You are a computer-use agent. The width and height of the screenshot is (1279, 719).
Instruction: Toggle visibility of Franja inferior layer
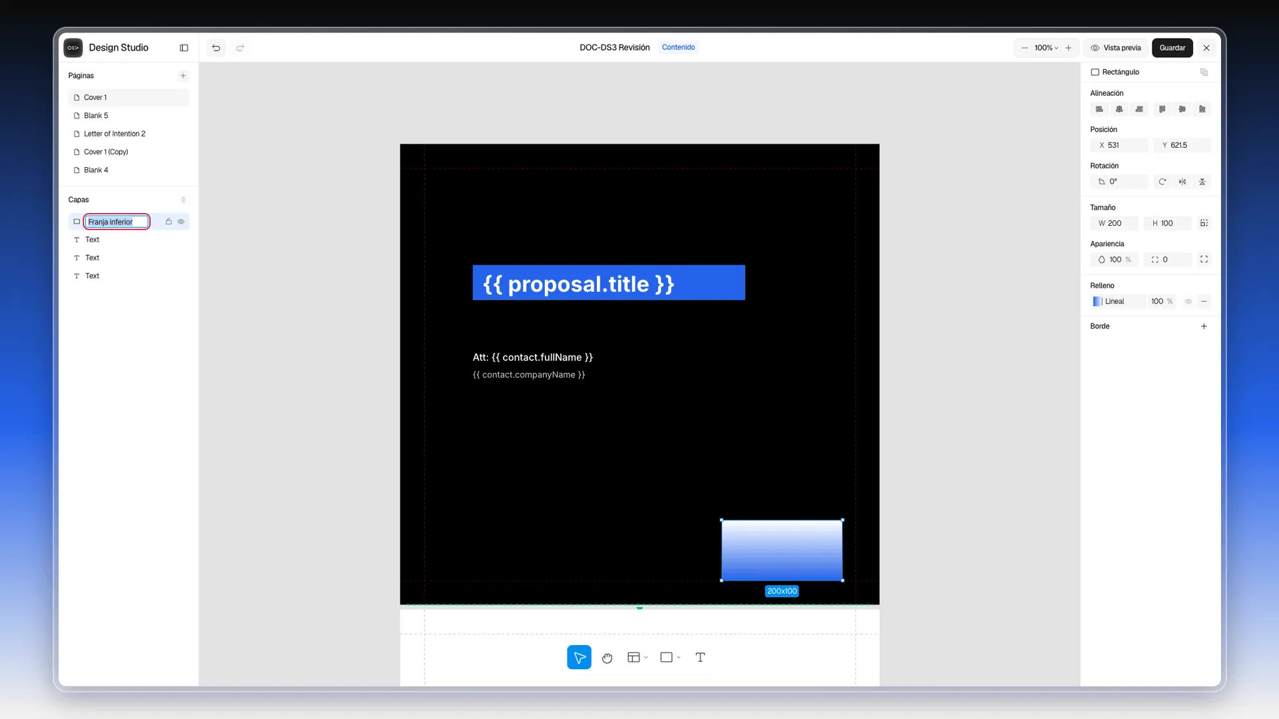(181, 222)
